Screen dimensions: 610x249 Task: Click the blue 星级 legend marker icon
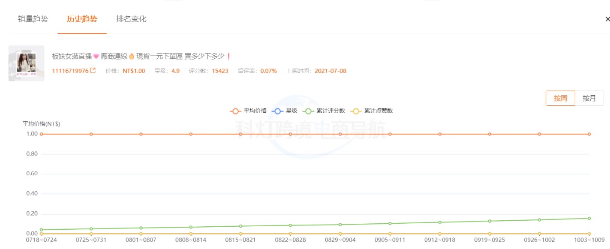point(278,110)
